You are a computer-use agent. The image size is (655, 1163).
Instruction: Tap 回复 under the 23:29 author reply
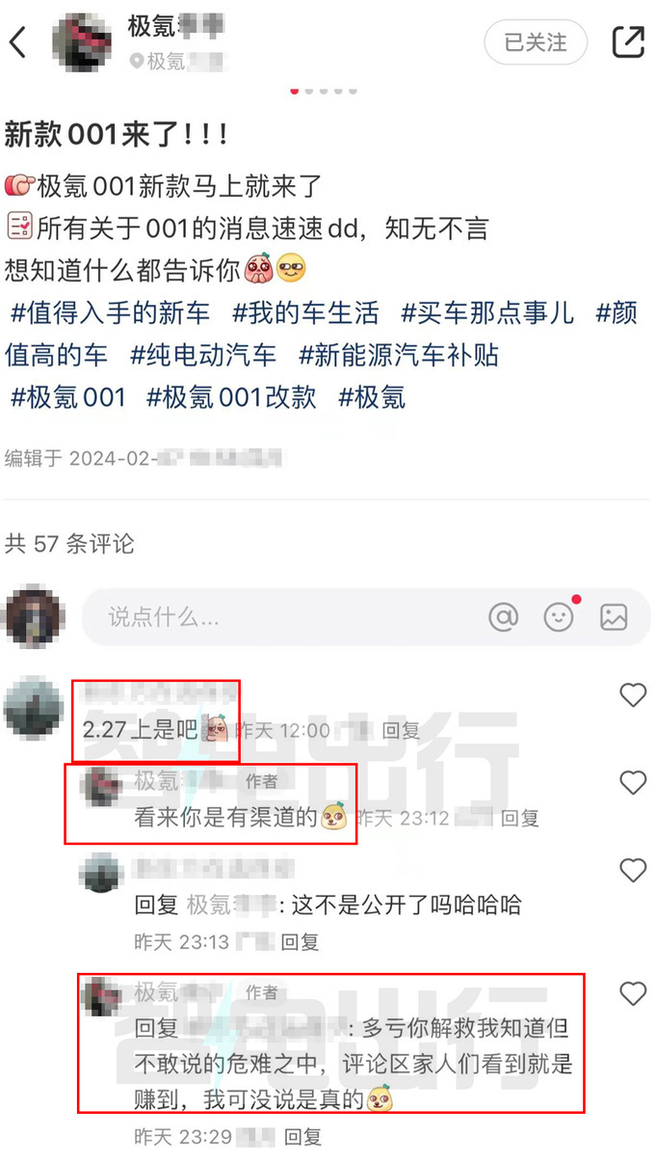[302, 1136]
